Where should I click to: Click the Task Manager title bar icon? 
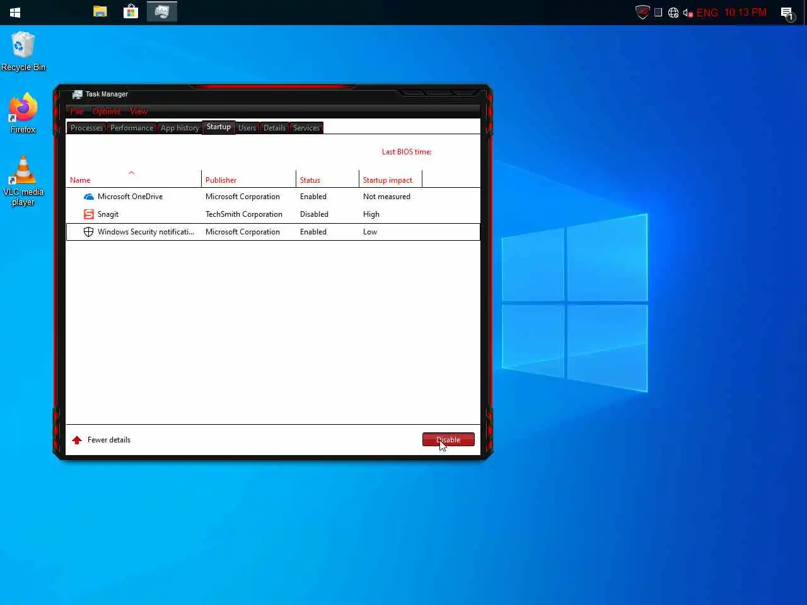pos(78,94)
